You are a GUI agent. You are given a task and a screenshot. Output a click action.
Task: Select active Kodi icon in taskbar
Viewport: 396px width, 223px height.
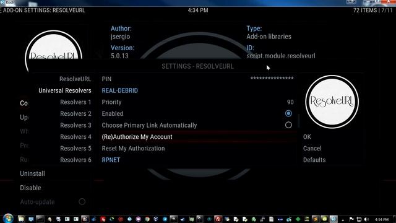334,219
